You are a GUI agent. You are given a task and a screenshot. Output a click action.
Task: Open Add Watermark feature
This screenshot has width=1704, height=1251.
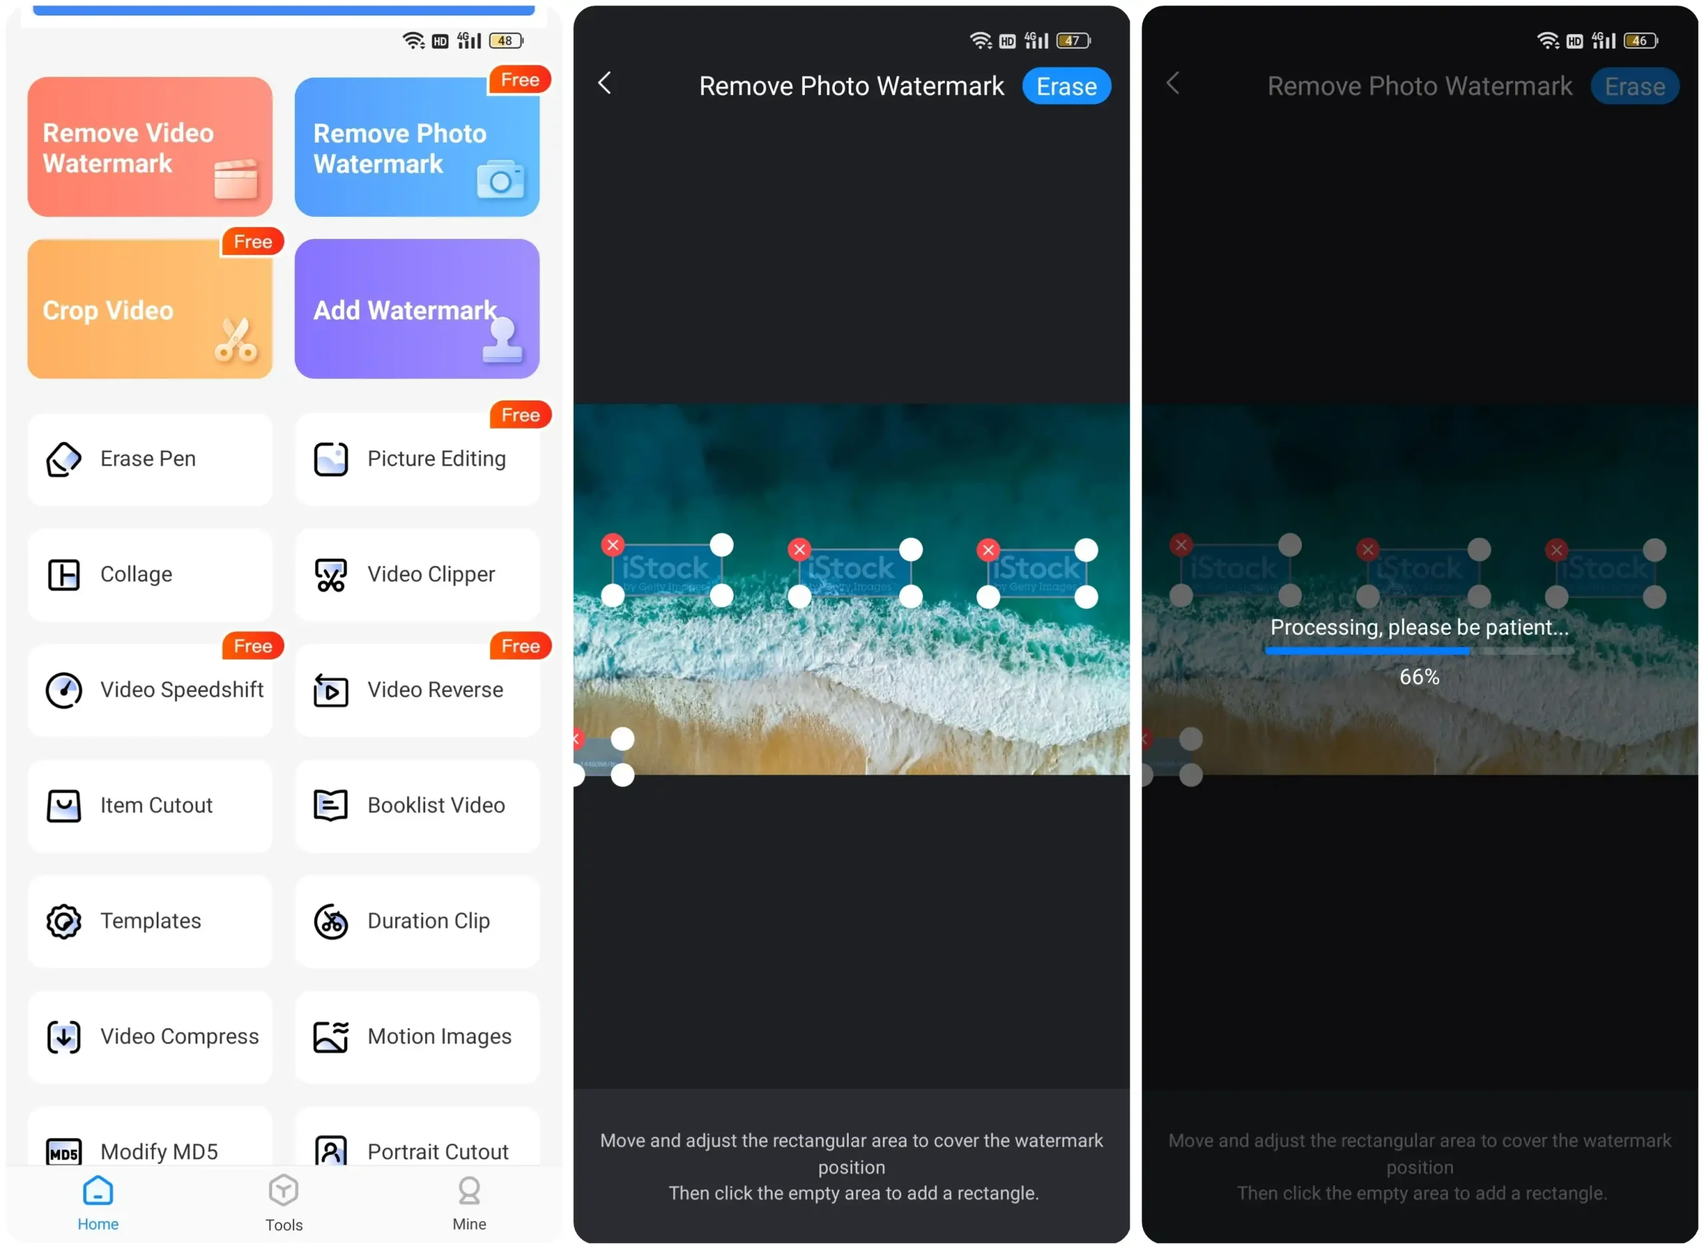click(x=415, y=309)
